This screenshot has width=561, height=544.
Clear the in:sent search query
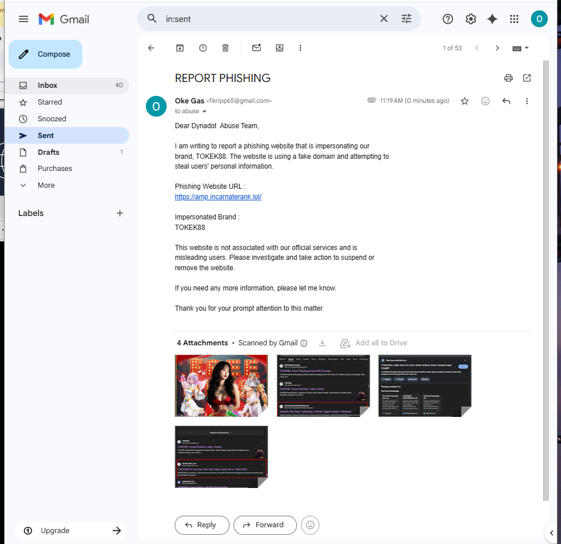click(x=383, y=18)
